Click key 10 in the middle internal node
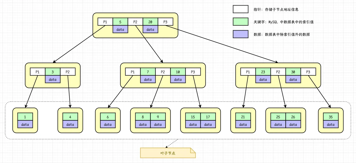The image size is (356, 163). tap(178, 72)
